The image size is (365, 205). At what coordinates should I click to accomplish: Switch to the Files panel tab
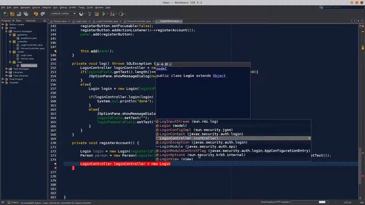click(18, 20)
